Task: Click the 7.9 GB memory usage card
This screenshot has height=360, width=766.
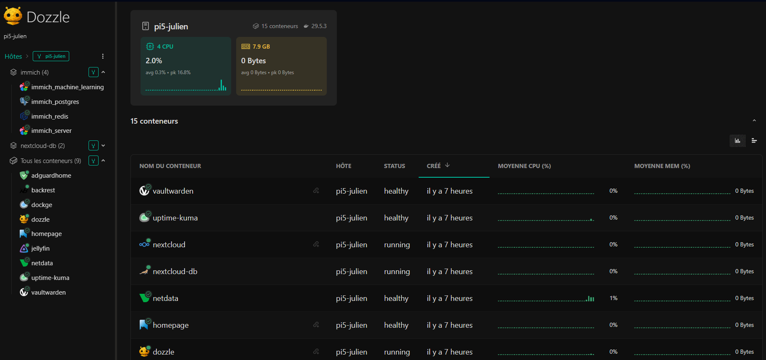Action: tap(281, 66)
